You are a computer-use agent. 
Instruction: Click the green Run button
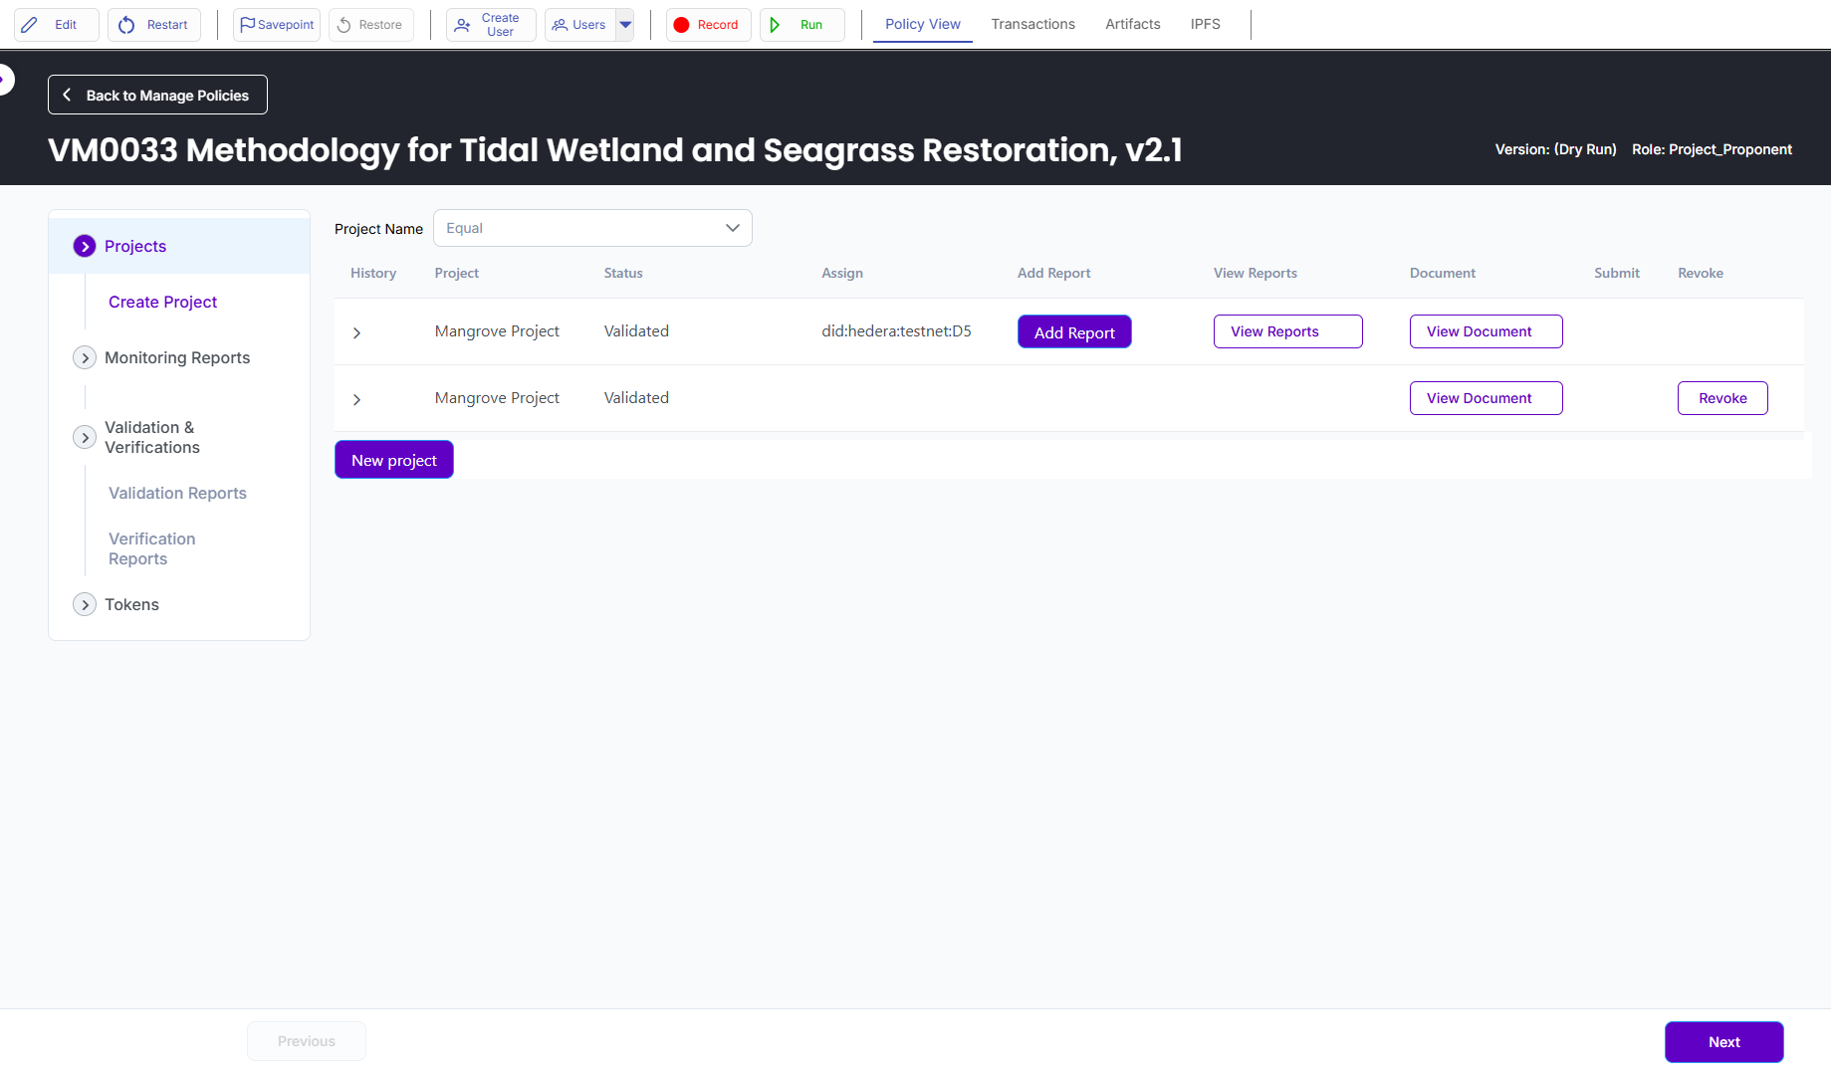pyautogui.click(x=801, y=25)
